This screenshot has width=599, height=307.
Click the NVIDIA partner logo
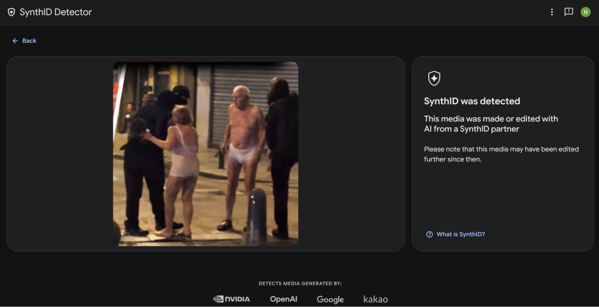[x=232, y=299]
